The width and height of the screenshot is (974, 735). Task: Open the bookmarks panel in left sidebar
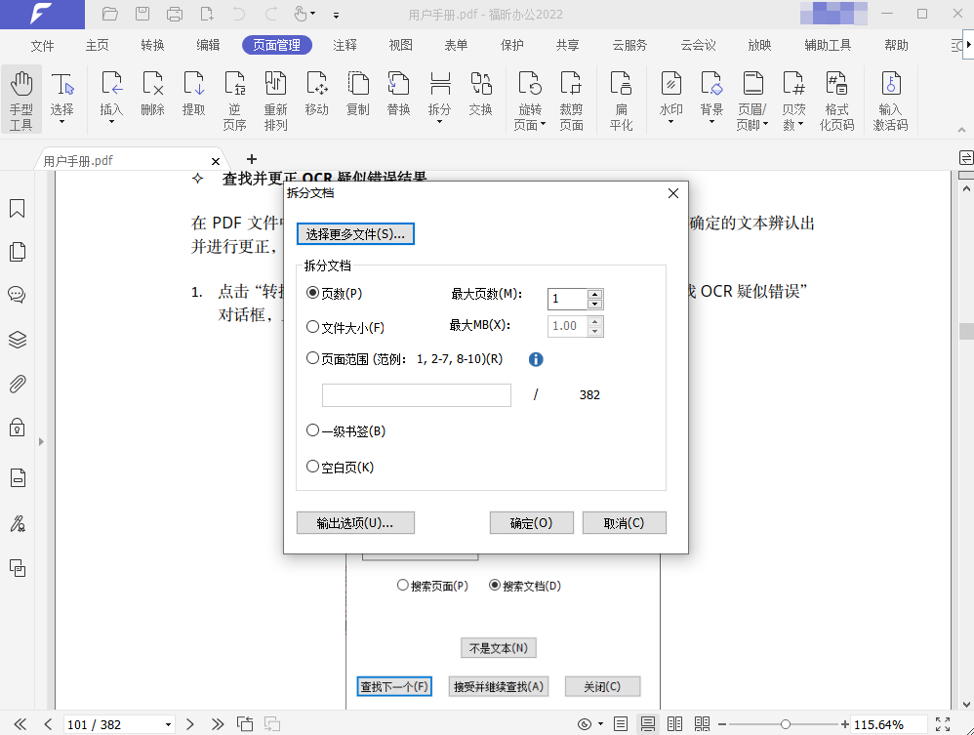17,209
